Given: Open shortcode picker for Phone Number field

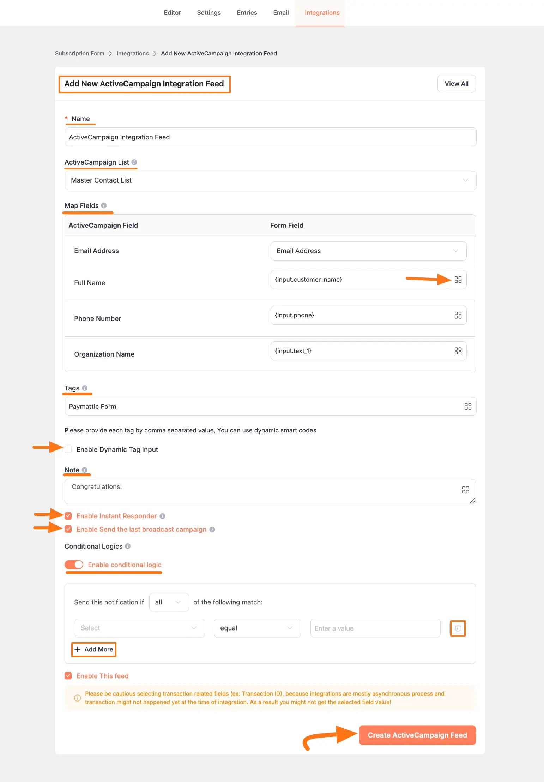Looking at the screenshot, I should [x=458, y=315].
